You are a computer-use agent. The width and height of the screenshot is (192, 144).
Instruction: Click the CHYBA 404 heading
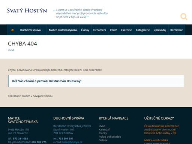(x=22, y=43)
